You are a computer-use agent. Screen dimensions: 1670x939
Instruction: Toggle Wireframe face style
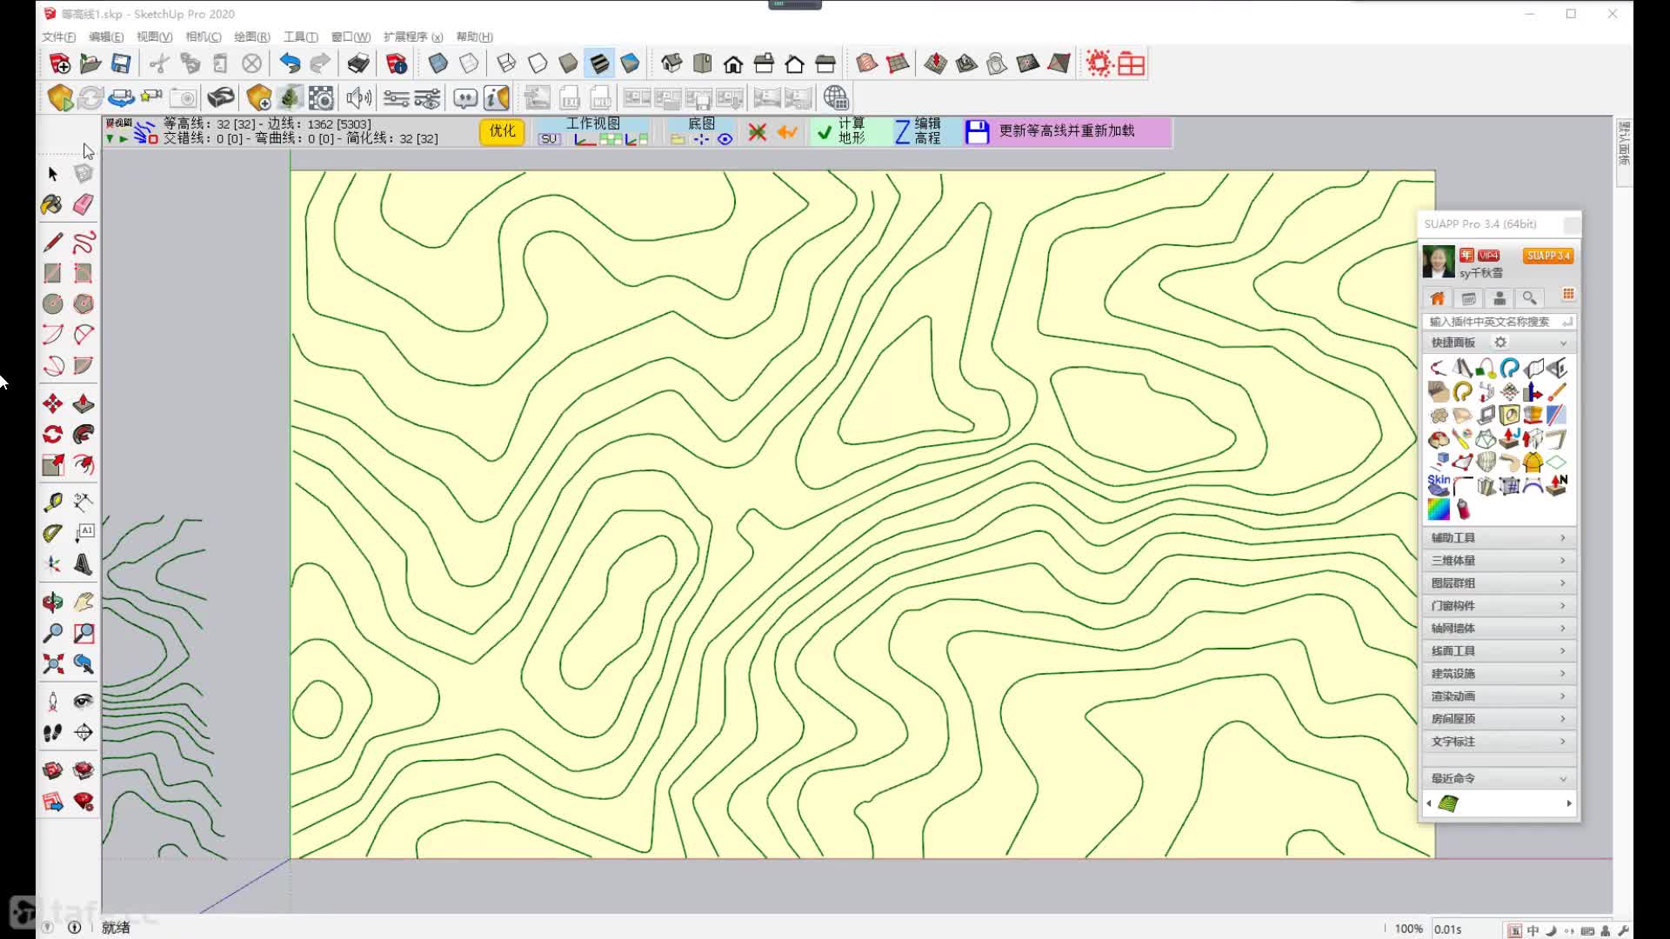pyautogui.click(x=506, y=63)
